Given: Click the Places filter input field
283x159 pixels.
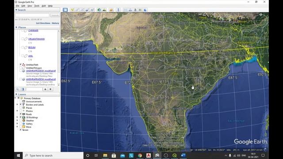Looking at the screenshot, I should pos(34,89).
